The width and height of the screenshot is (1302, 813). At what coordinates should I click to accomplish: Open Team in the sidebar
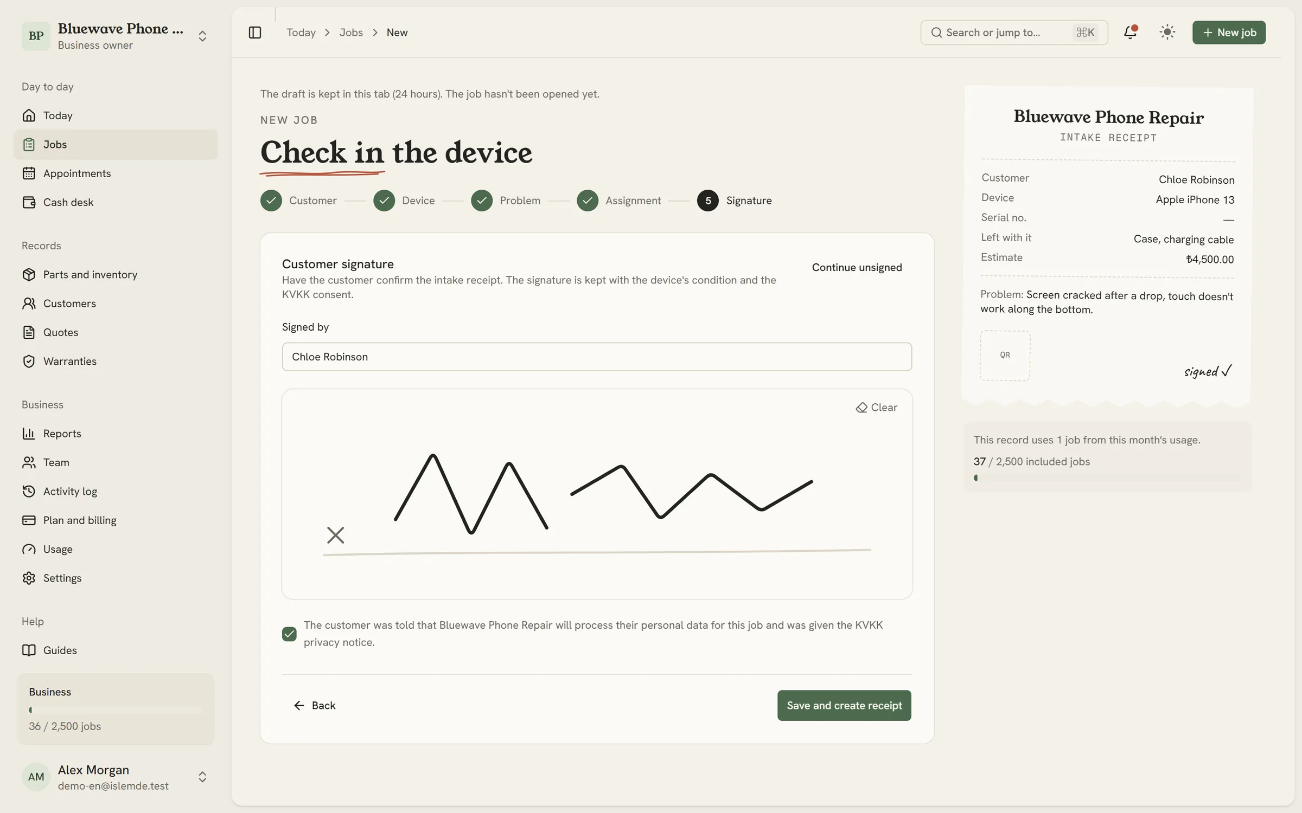click(115, 462)
